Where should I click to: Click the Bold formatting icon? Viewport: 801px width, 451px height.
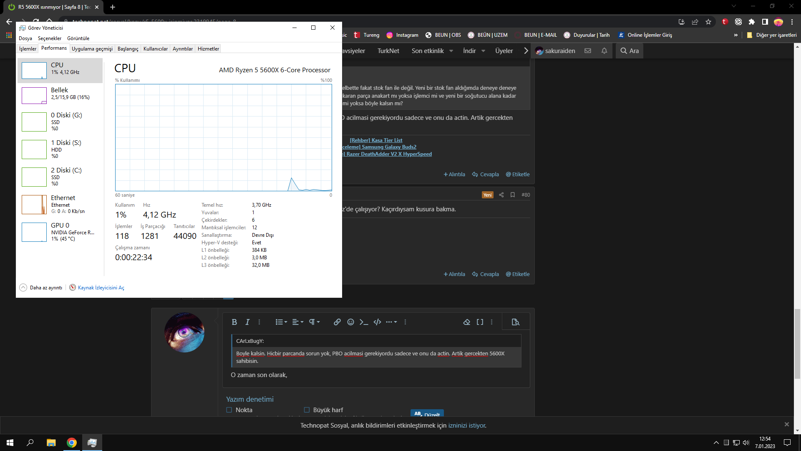pyautogui.click(x=234, y=322)
